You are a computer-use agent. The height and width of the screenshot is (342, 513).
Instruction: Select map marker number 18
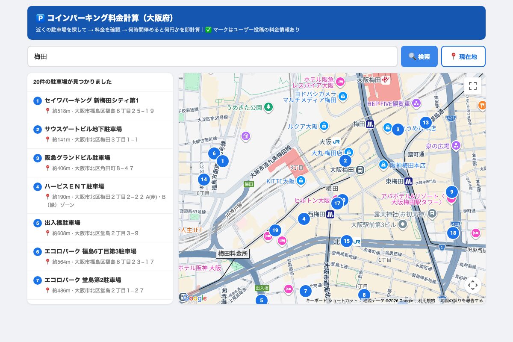point(453,233)
